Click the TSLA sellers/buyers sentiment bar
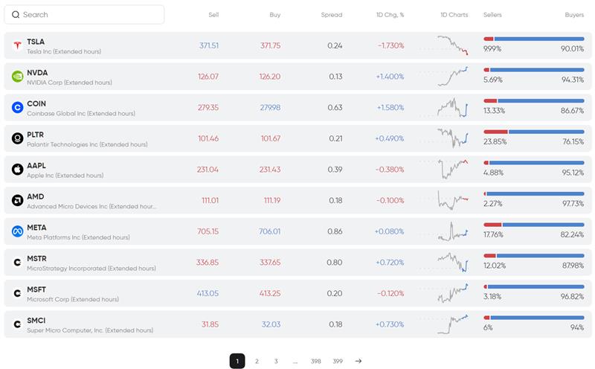The image size is (595, 369). 533,39
